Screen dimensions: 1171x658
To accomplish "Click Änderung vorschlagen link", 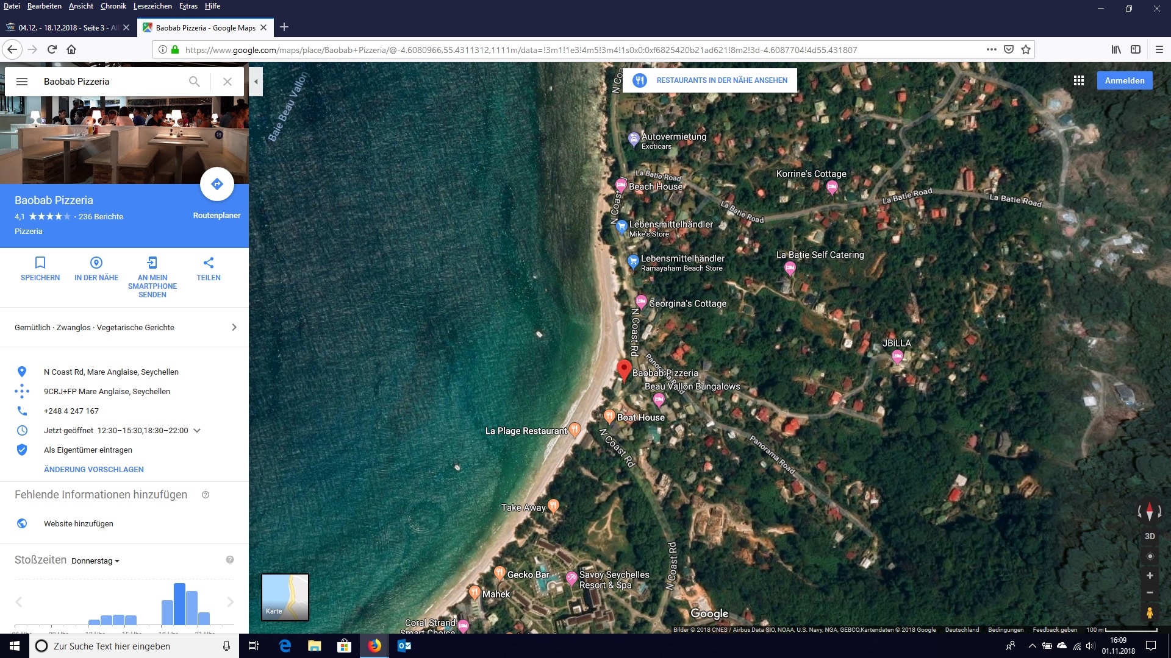I will 94,469.
